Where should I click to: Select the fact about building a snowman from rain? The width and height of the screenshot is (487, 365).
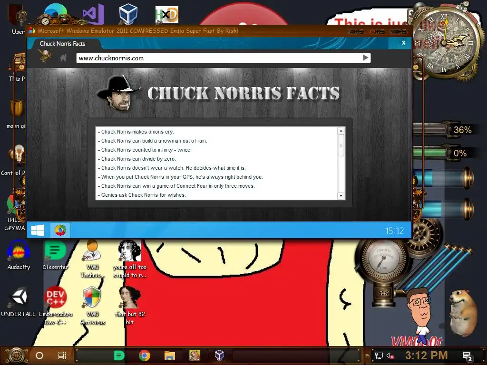click(x=153, y=141)
